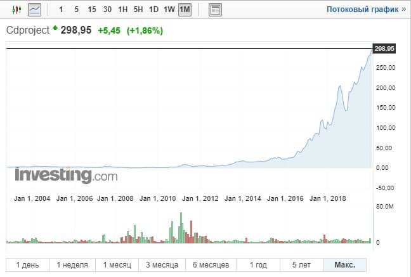Choose the 1H interval
The image size is (411, 277).
click(122, 10)
